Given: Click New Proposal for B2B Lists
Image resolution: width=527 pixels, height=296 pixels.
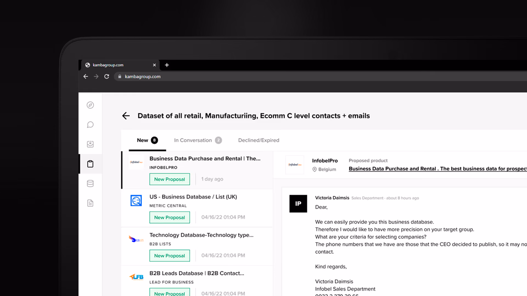Looking at the screenshot, I should 170,256.
